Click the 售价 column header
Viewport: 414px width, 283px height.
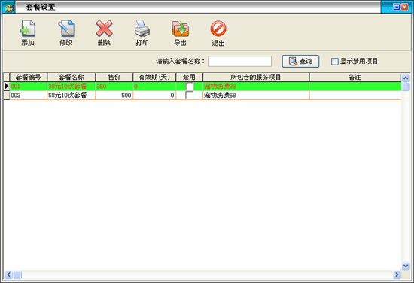pos(114,77)
